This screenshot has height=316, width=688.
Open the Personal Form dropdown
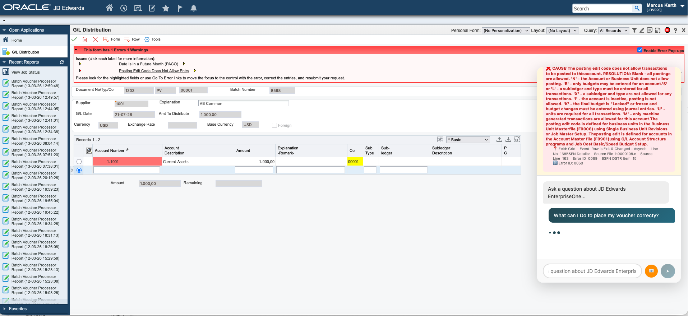point(505,31)
